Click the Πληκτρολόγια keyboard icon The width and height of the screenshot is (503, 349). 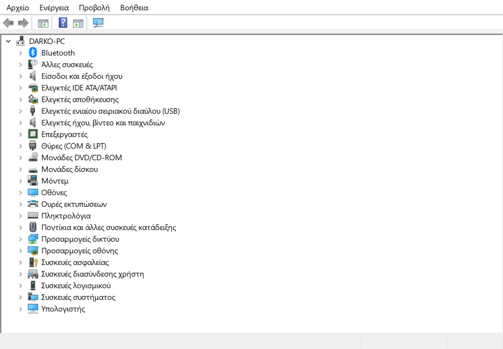tap(33, 216)
